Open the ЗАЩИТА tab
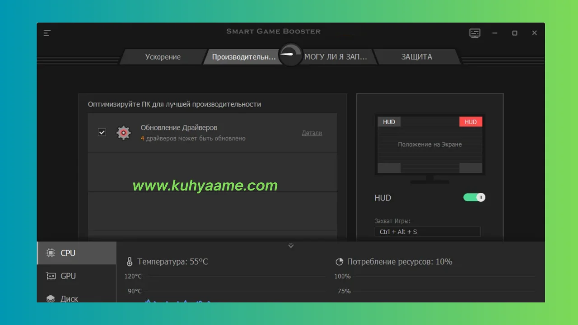The width and height of the screenshot is (578, 325). [417, 57]
